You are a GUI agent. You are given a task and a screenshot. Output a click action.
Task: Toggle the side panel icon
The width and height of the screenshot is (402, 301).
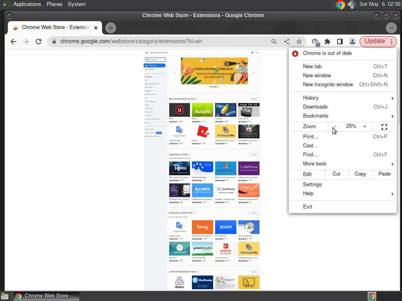point(340,42)
